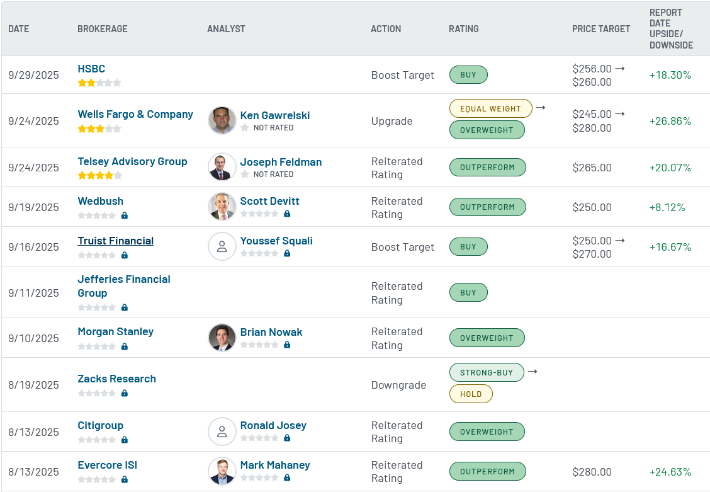The width and height of the screenshot is (710, 492).
Task: Open the Truist Financial link
Action: point(115,241)
